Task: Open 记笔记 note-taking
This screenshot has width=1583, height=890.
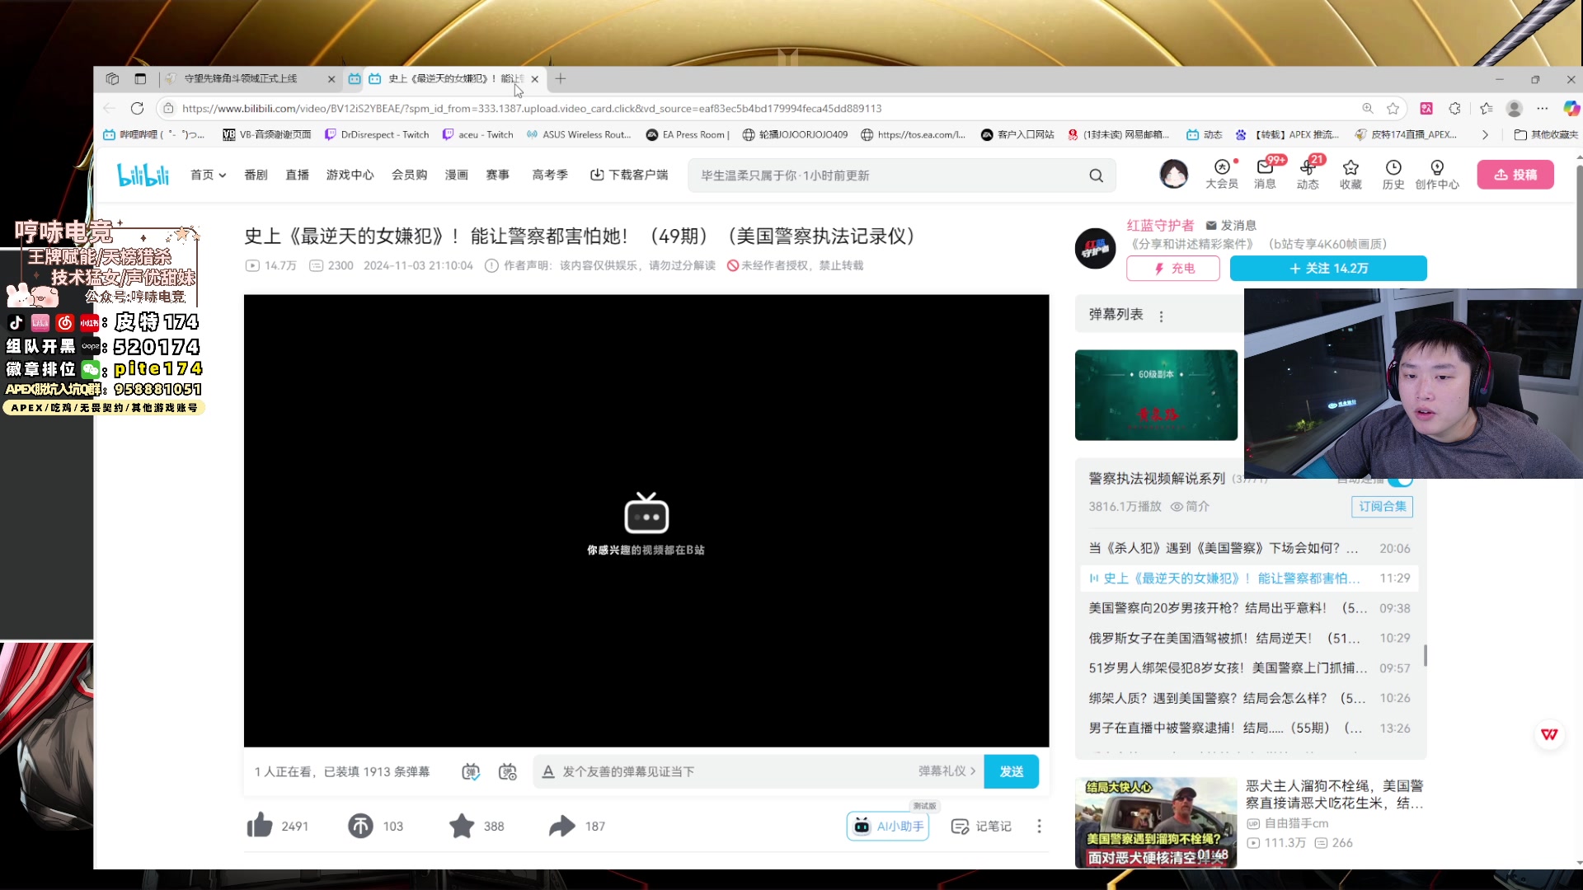Action: (981, 826)
